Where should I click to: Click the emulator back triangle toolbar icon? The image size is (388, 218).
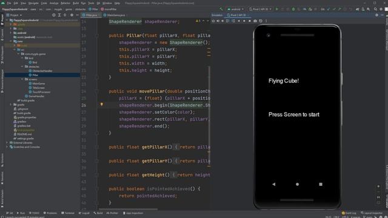pyautogui.click(x=239, y=21)
